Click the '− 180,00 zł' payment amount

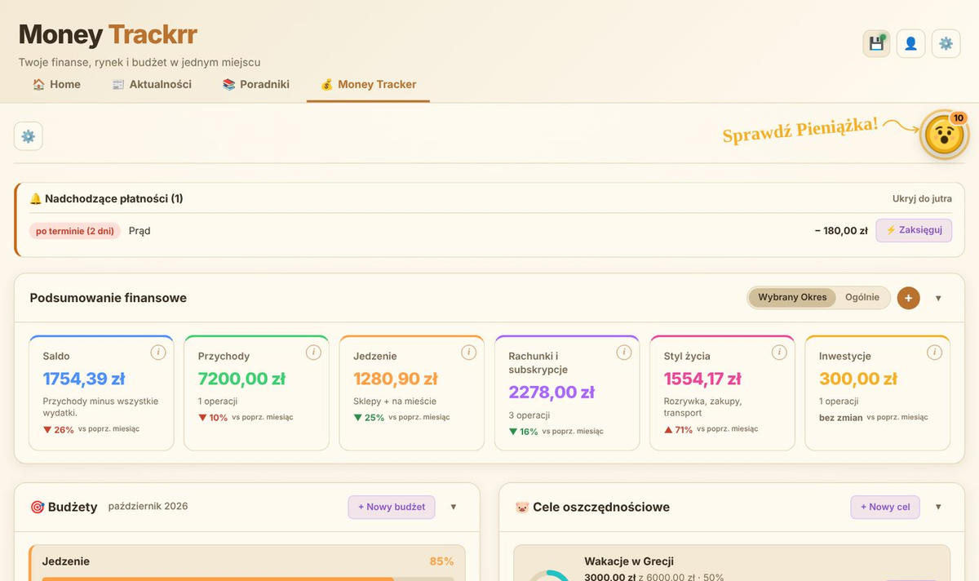841,231
